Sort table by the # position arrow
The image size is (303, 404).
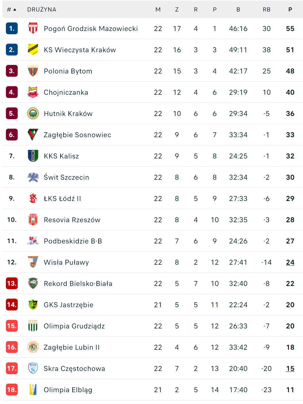tap(12, 9)
